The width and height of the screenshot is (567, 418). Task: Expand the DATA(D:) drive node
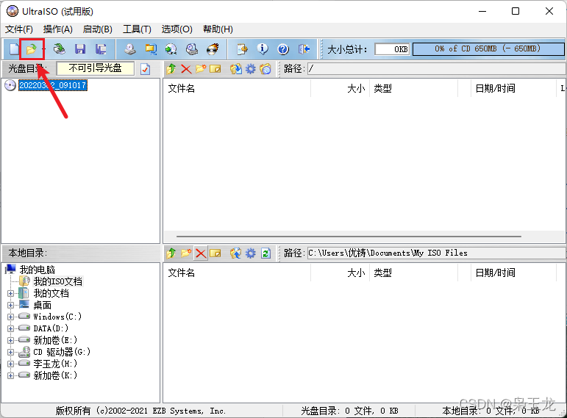coord(10,329)
